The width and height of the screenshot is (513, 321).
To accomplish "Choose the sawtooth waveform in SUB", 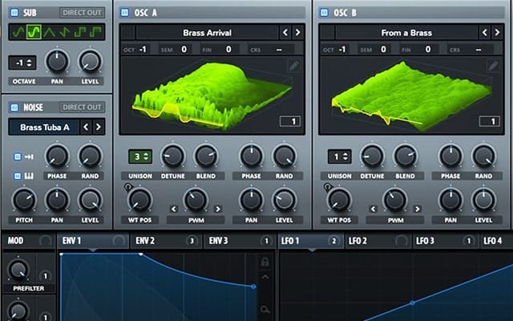I will (x=64, y=32).
